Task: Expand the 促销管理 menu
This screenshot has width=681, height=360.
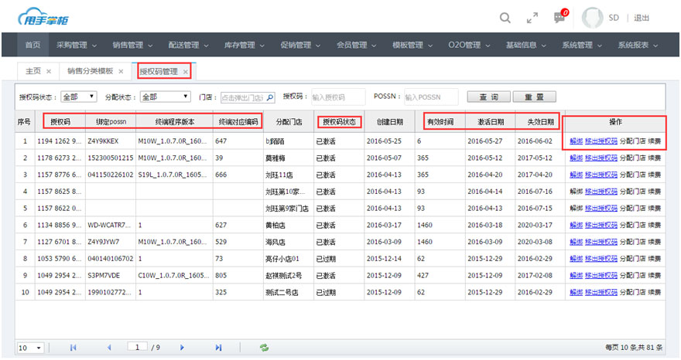Action: point(300,45)
